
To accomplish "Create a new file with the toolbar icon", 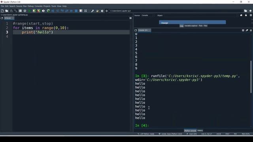I will (2, 11).
